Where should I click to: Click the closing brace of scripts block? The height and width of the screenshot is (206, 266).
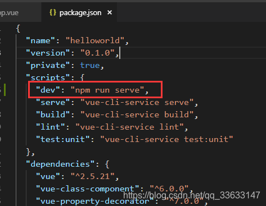point(28,152)
